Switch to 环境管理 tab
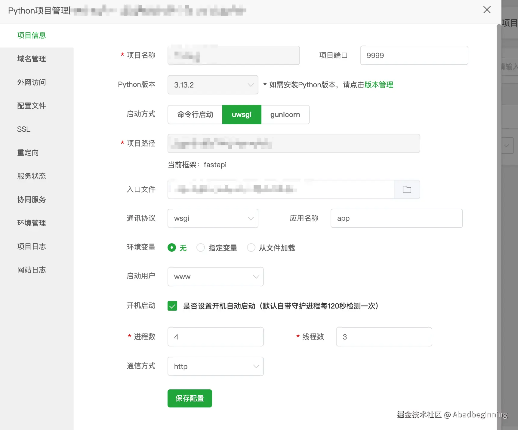518x430 pixels. [x=32, y=223]
